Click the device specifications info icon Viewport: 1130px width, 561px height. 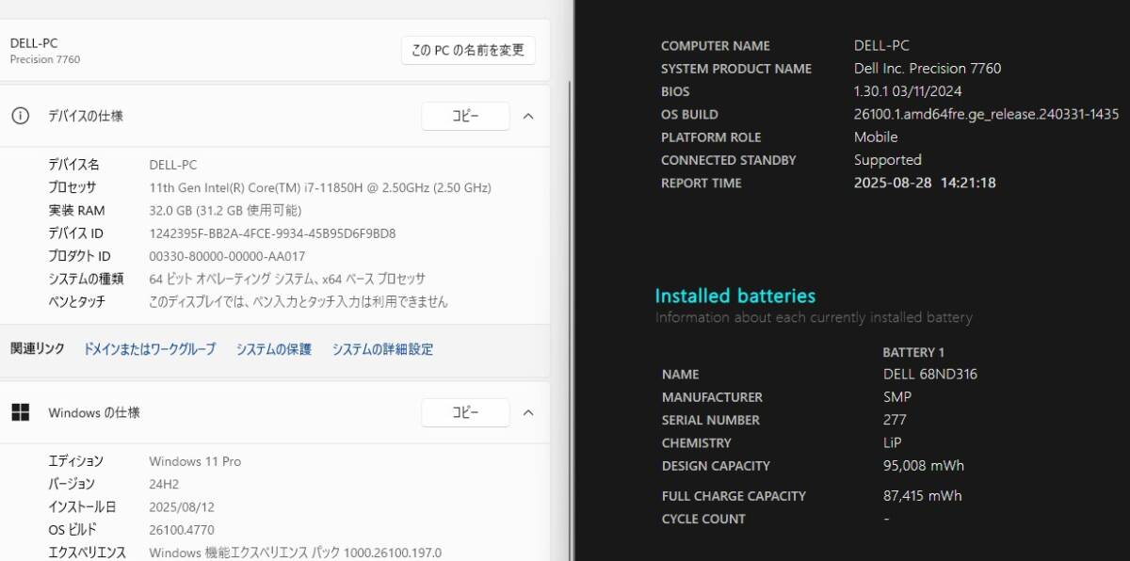(x=20, y=116)
